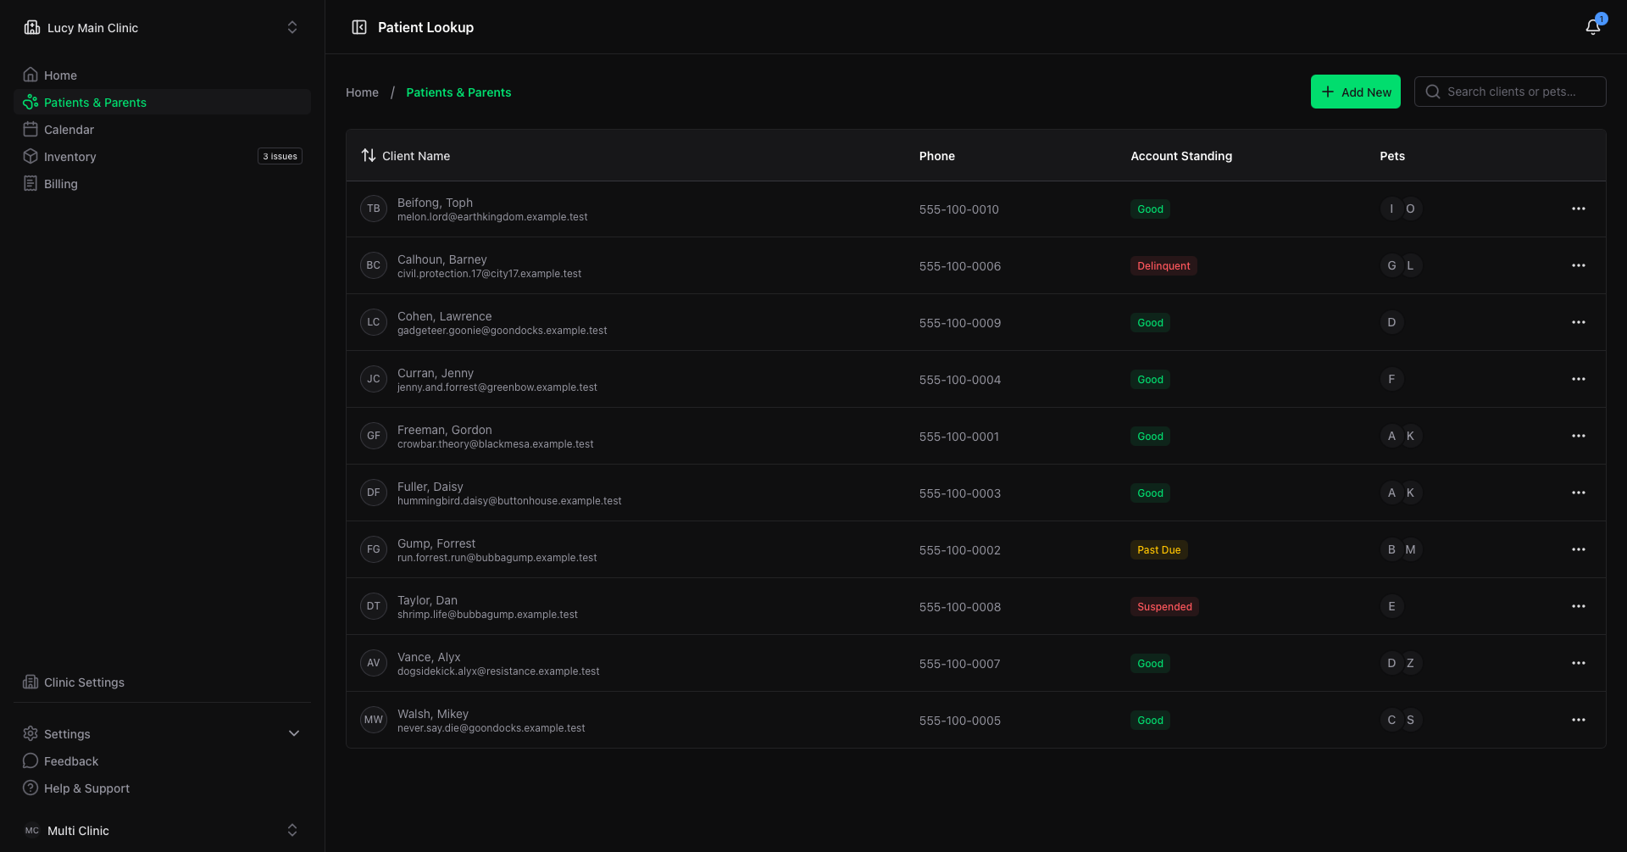Click the TB avatar for Toph Beifong
Screen dimensions: 1627x852
[x=374, y=209]
